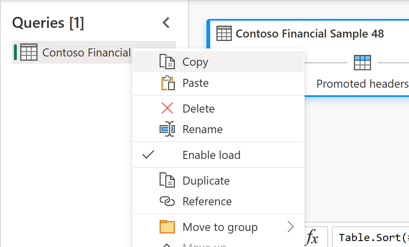Collapse the Queries pane with the chevron
Screen dimensions: 409x247
pos(166,23)
